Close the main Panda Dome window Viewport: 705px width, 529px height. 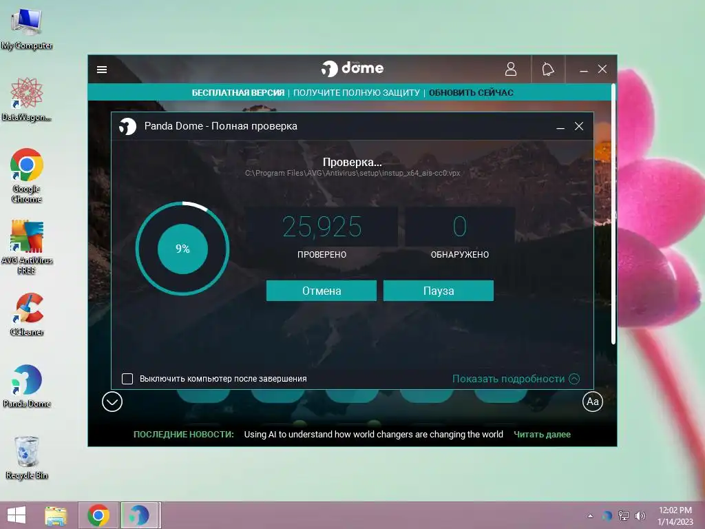click(602, 70)
